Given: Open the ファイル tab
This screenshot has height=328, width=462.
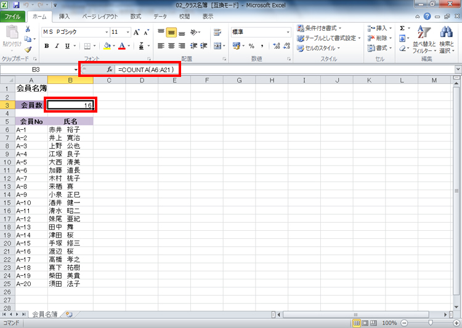Looking at the screenshot, I should pos(12,17).
